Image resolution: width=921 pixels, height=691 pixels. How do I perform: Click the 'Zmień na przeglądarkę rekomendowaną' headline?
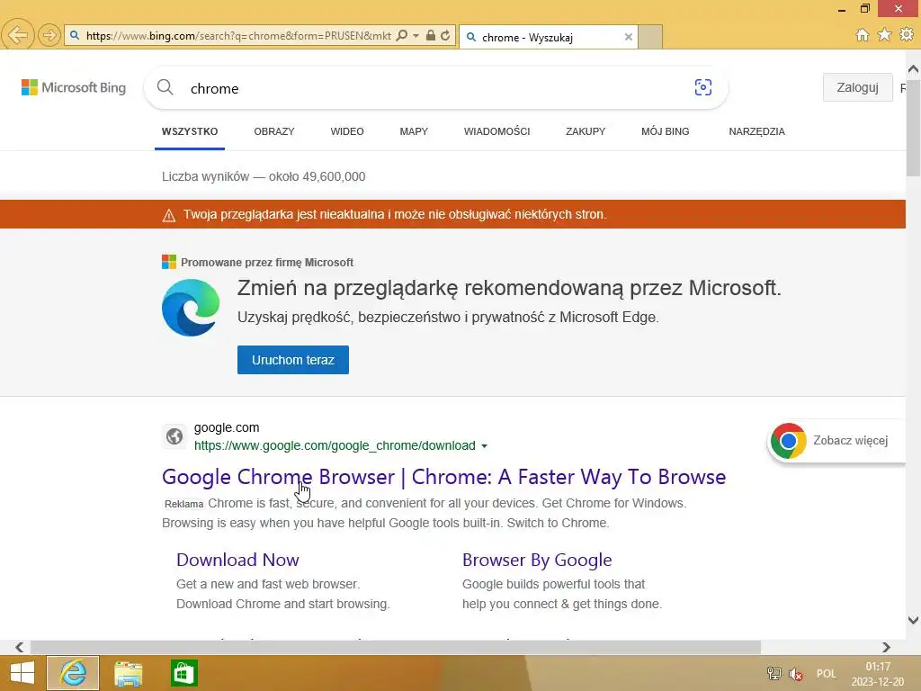(509, 288)
